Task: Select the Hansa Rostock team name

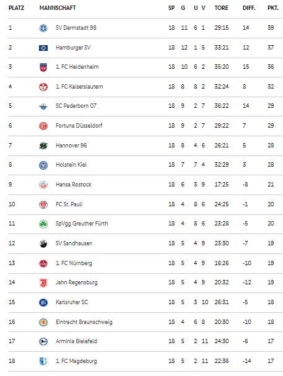Action: pos(74,185)
